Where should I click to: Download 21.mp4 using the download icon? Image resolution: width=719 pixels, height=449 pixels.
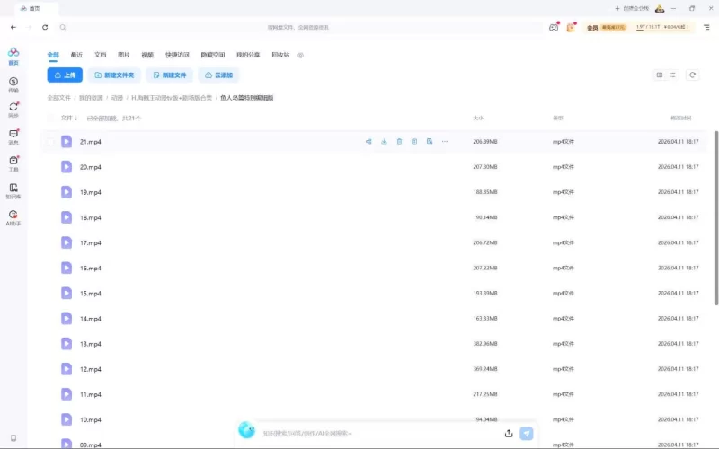(x=384, y=142)
